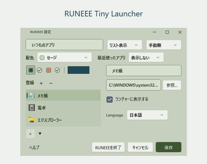Open the large teal color preview
This screenshot has width=207, height=164.
pyautogui.click(x=79, y=70)
